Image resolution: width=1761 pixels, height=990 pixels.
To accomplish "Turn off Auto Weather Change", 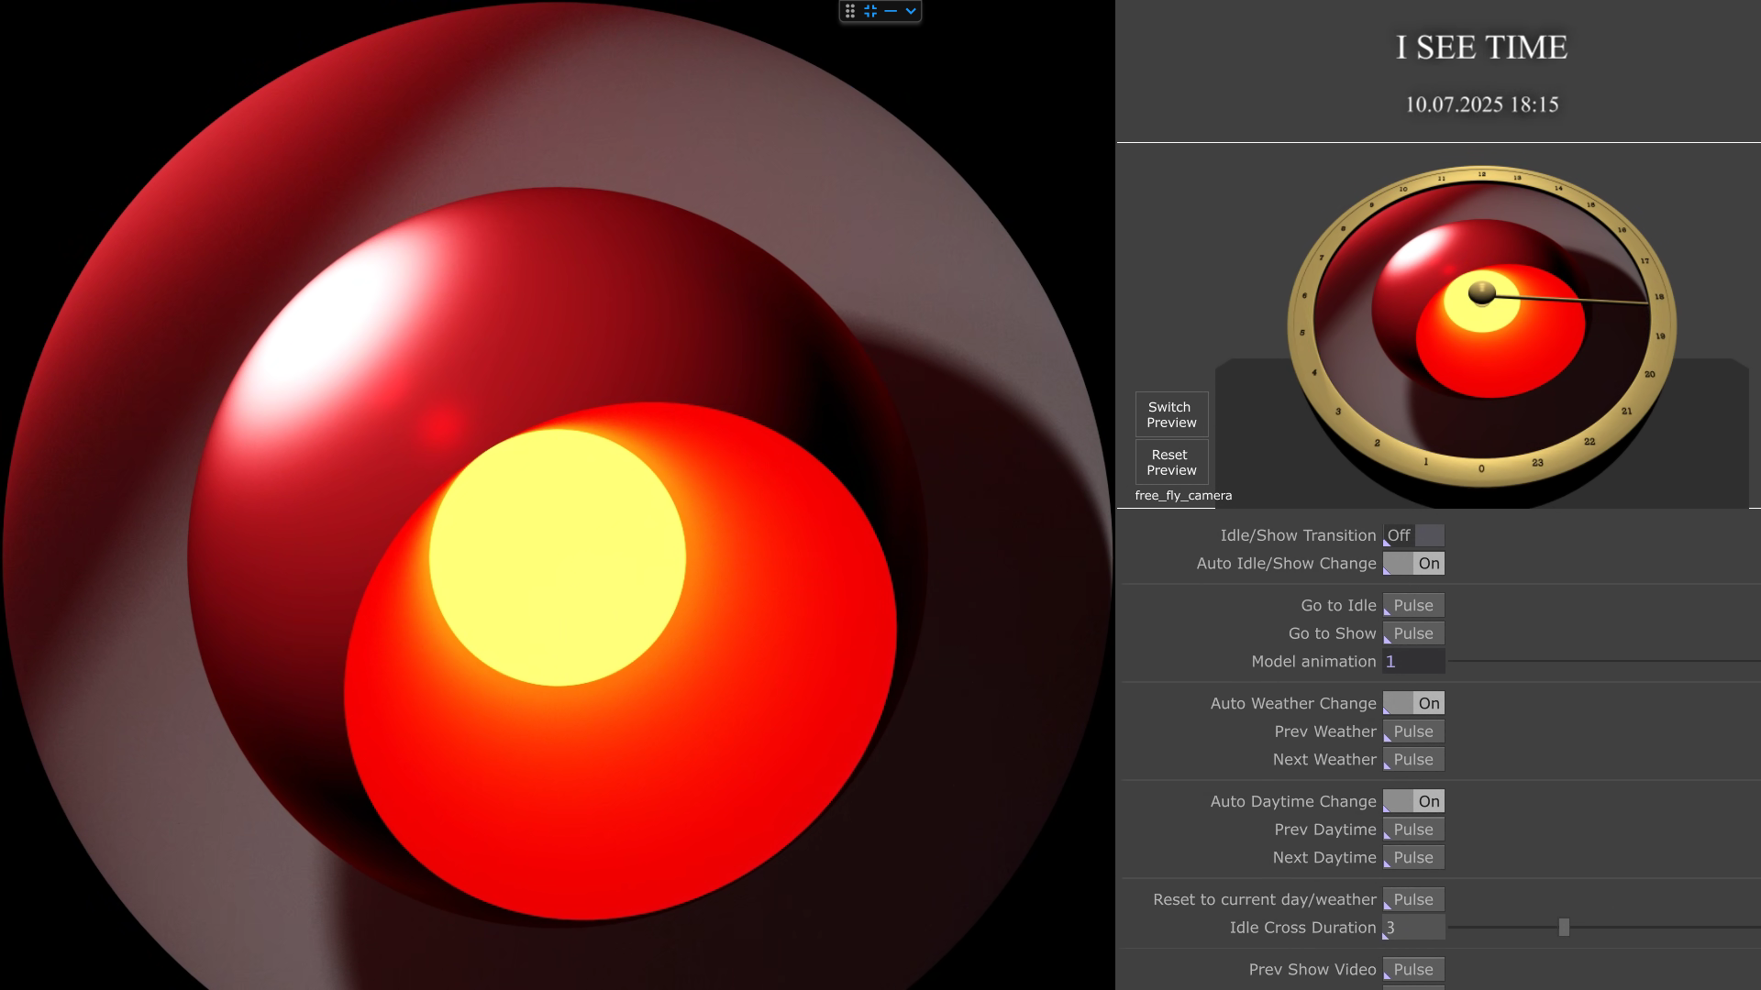I will [x=1413, y=704].
